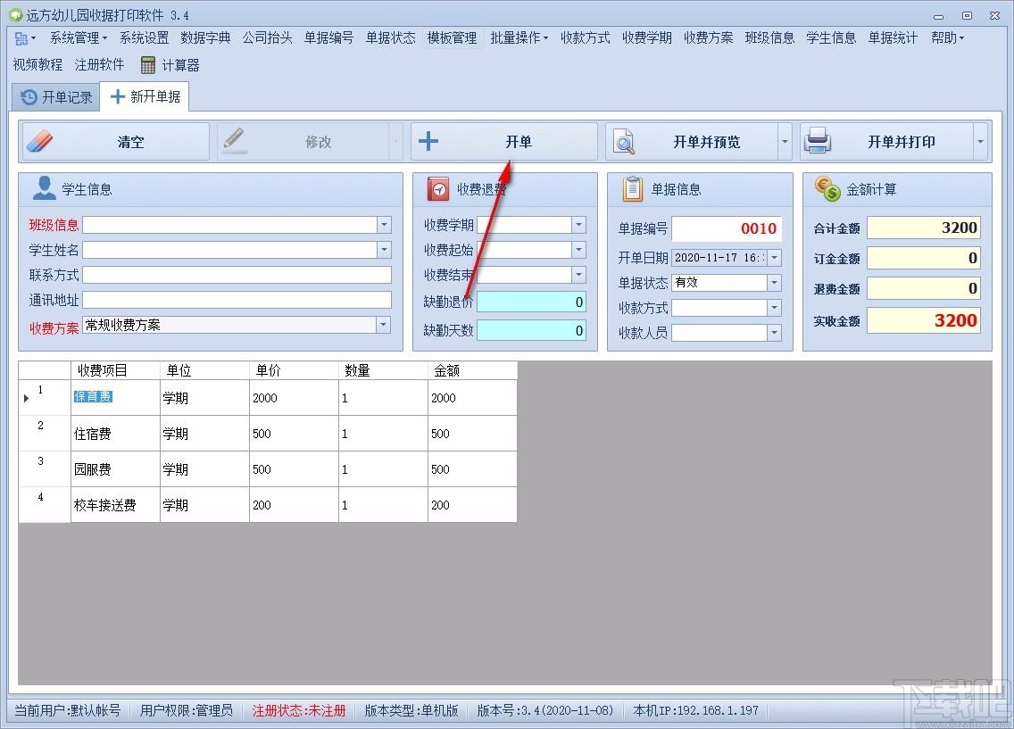Click the 金额 column header

[472, 370]
